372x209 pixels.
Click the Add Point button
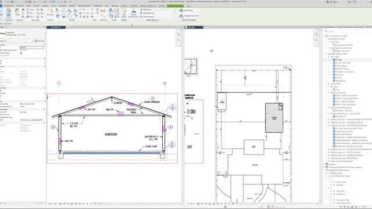(x=145, y=10)
